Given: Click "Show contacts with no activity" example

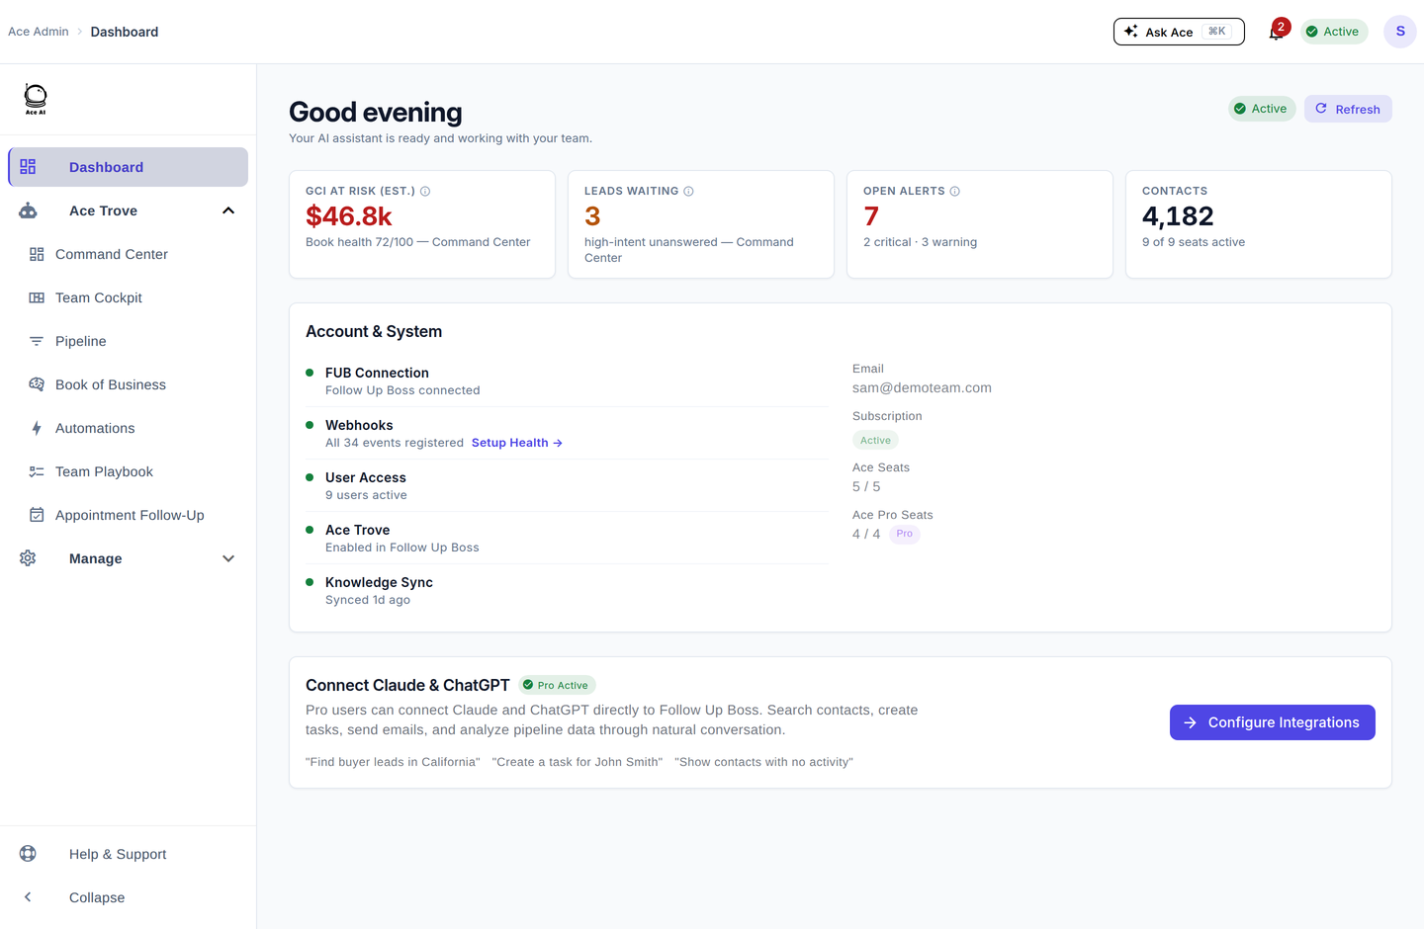Looking at the screenshot, I should click(x=763, y=762).
